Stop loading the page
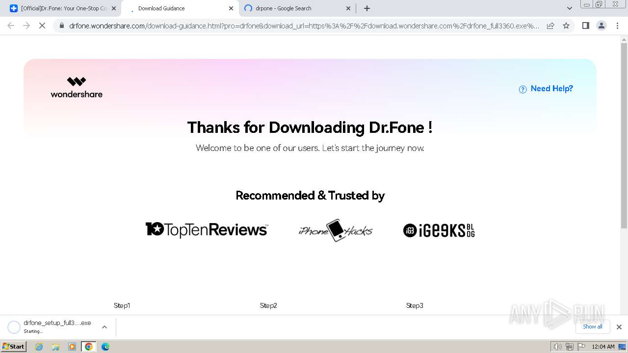This screenshot has height=353, width=628. (42, 25)
